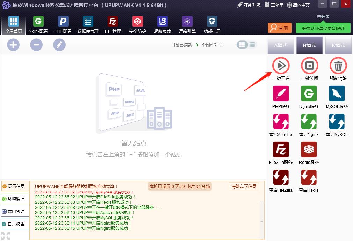
Task: Click the 未登录 status text
Action: tap(323, 17)
